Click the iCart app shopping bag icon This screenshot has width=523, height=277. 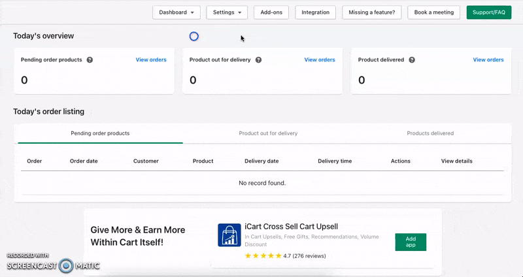click(x=229, y=235)
